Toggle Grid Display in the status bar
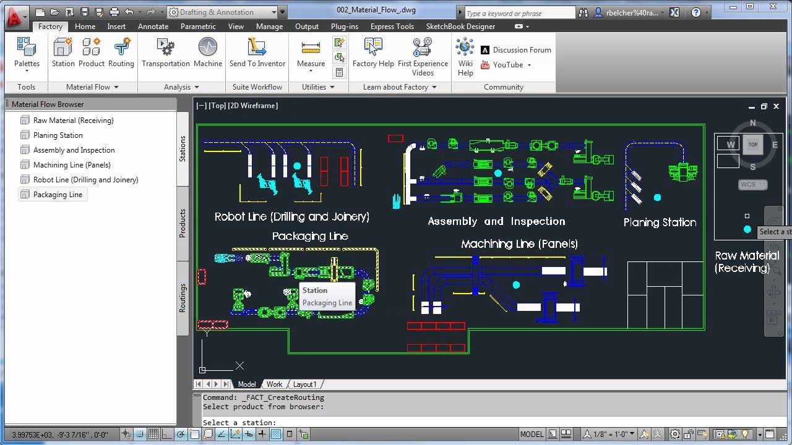This screenshot has width=792, height=445. (x=152, y=433)
